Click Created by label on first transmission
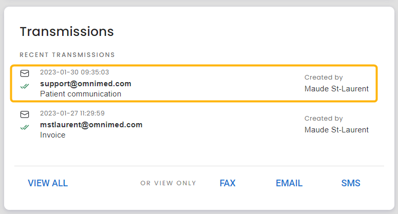This screenshot has width=398, height=214. pos(324,77)
